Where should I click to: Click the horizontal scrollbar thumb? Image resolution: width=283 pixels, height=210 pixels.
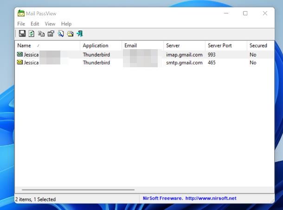[78, 190]
